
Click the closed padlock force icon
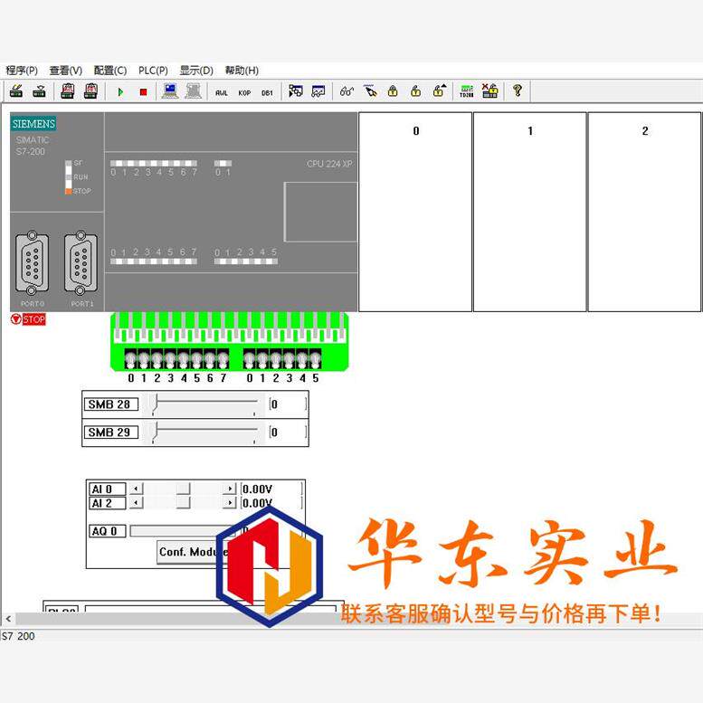tap(394, 91)
